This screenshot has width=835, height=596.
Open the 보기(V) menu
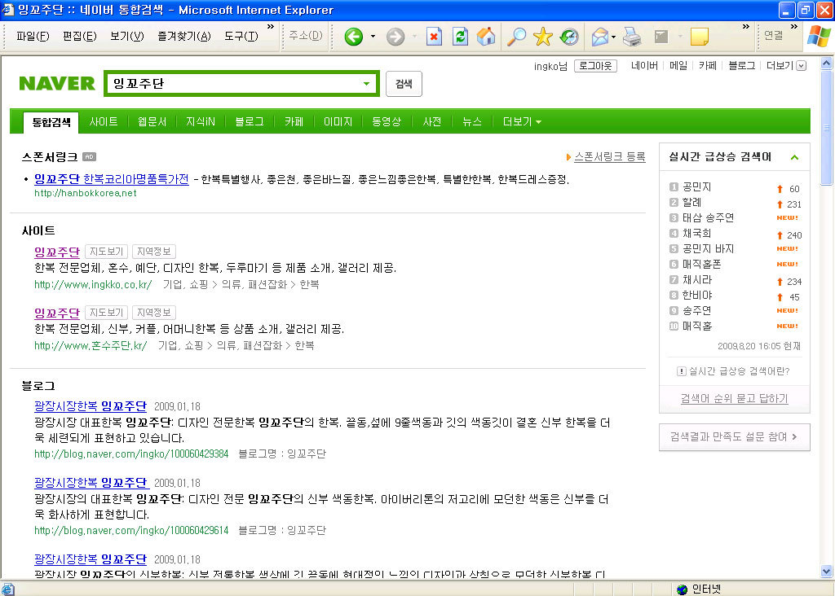126,36
